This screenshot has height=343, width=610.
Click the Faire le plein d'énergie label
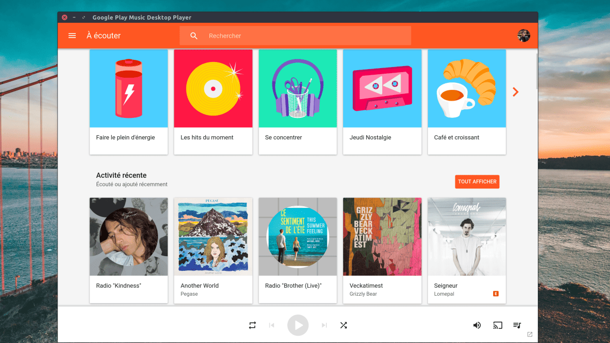(126, 138)
